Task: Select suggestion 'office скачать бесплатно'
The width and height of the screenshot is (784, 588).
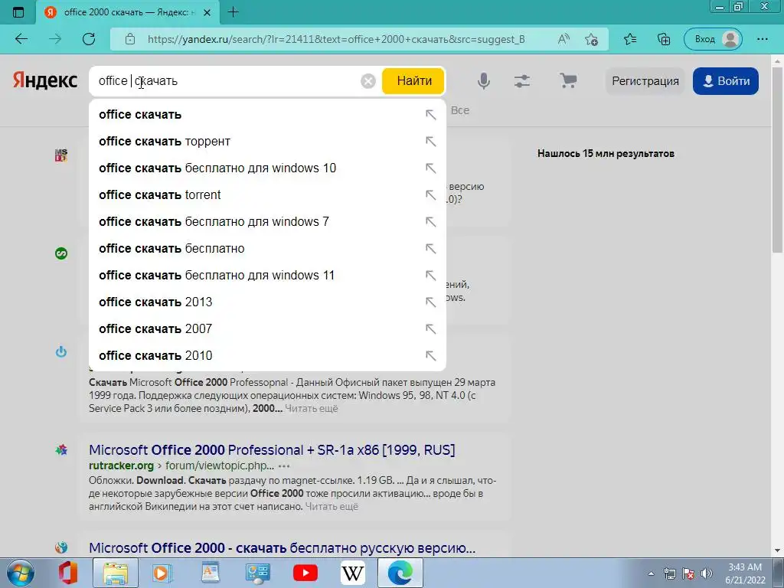Action: click(x=267, y=249)
